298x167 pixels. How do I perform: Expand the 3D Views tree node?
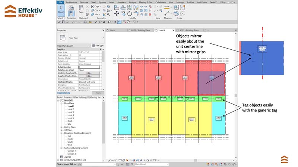click(61, 130)
